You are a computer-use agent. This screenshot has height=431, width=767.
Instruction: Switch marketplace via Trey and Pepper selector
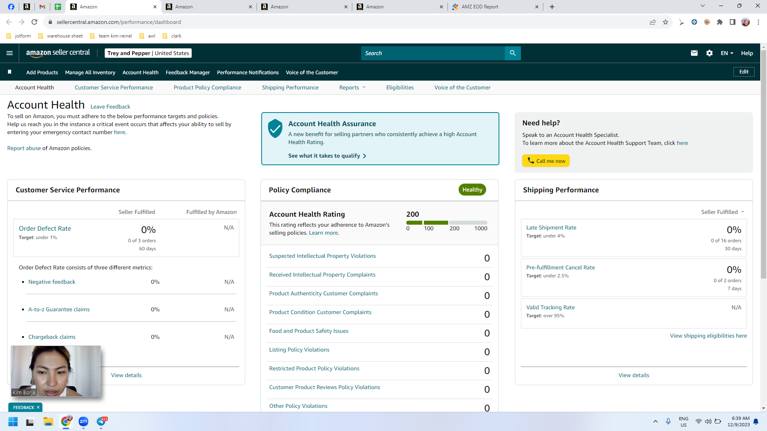pos(148,53)
